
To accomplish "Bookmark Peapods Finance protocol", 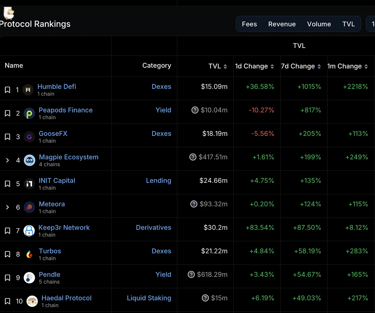I will coord(7,113).
